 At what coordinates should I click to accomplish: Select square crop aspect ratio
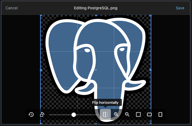(x=138, y=114)
